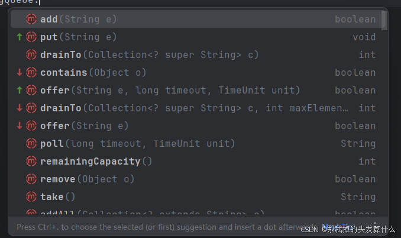This screenshot has width=401, height=238.
Task: Click the green up arrow next to put
Action: 20,37
